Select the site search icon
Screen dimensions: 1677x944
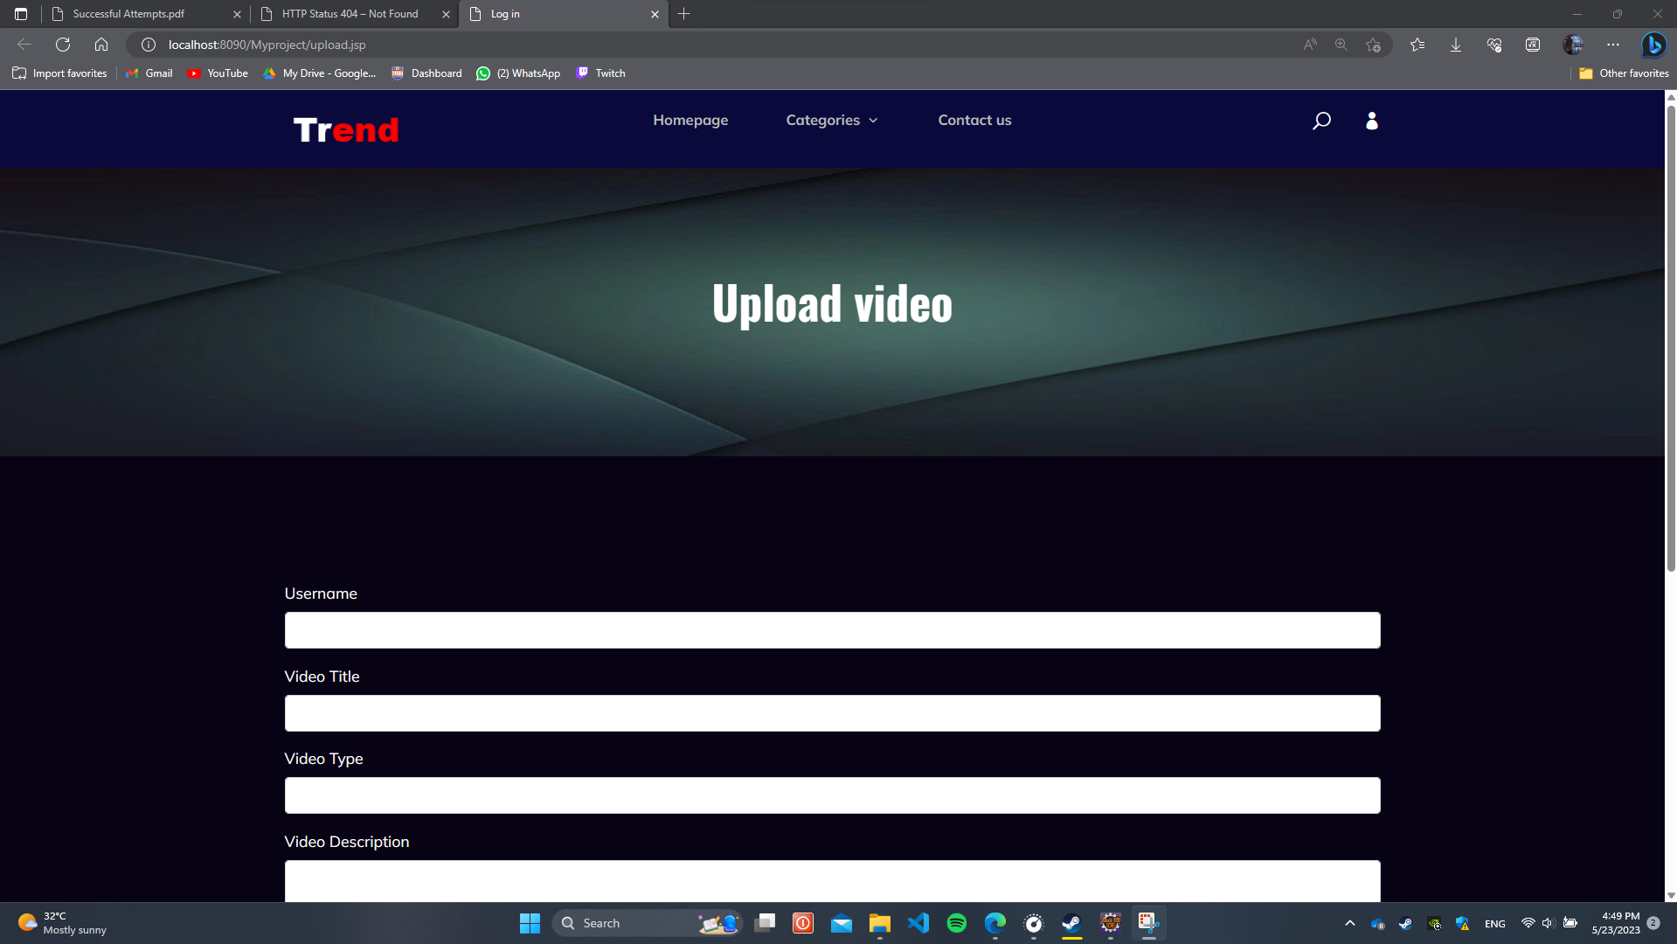point(1321,121)
